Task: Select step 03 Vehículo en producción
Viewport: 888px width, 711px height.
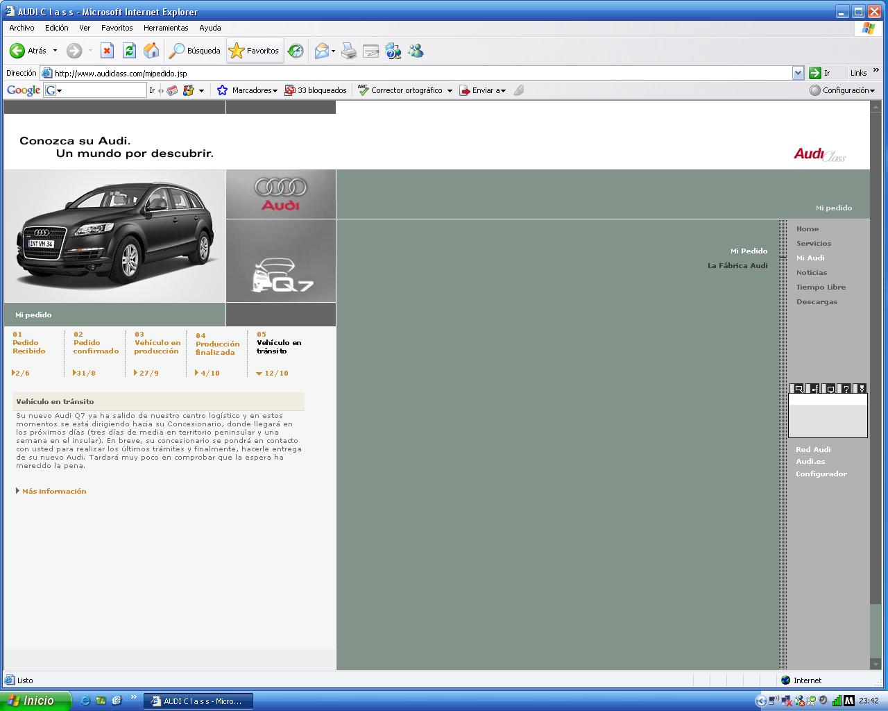Action: [x=157, y=343]
